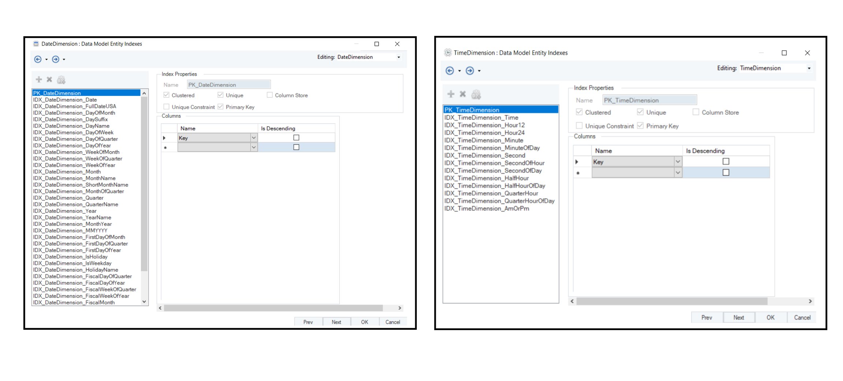The width and height of the screenshot is (843, 381).
Task: Click forward arrow icon in TimeDimension window
Action: click(470, 71)
